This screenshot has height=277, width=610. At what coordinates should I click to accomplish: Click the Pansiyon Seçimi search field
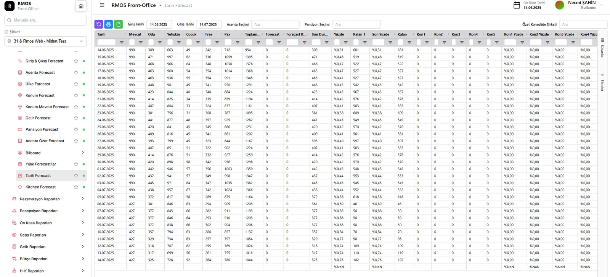pos(356,24)
